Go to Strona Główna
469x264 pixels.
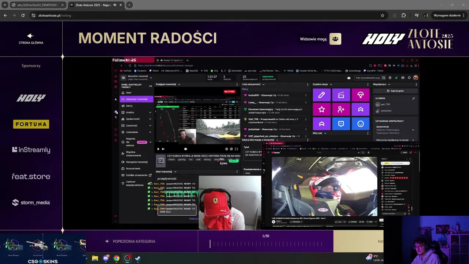click(31, 39)
